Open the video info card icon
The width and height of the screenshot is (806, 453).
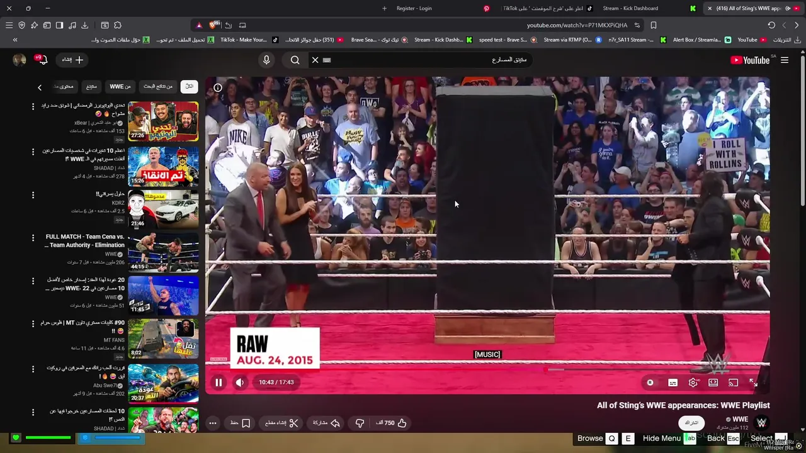tap(218, 87)
